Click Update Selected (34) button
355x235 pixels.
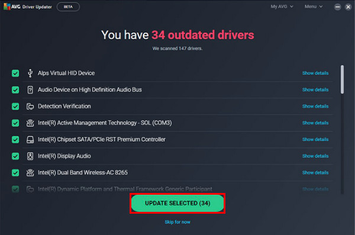coord(177,203)
